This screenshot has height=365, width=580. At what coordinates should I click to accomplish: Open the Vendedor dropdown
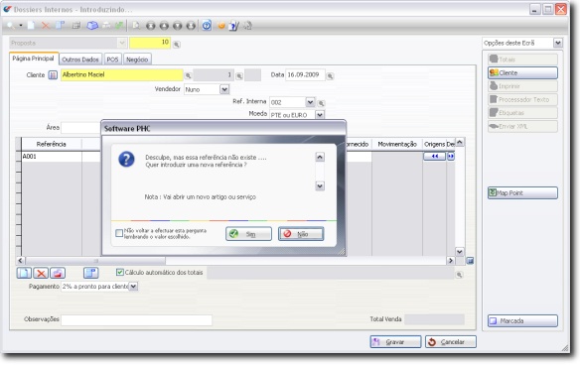224,89
